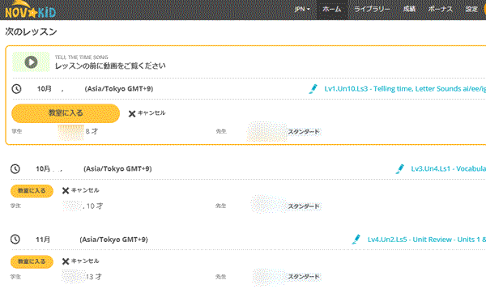This screenshot has height=306, width=486.
Task: Go to the ホーム tab
Action: (331, 9)
